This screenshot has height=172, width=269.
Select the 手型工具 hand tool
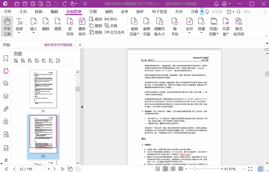click(7, 26)
